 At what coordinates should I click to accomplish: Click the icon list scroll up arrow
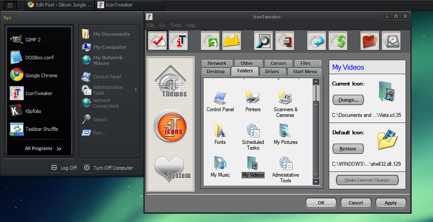pos(316,82)
